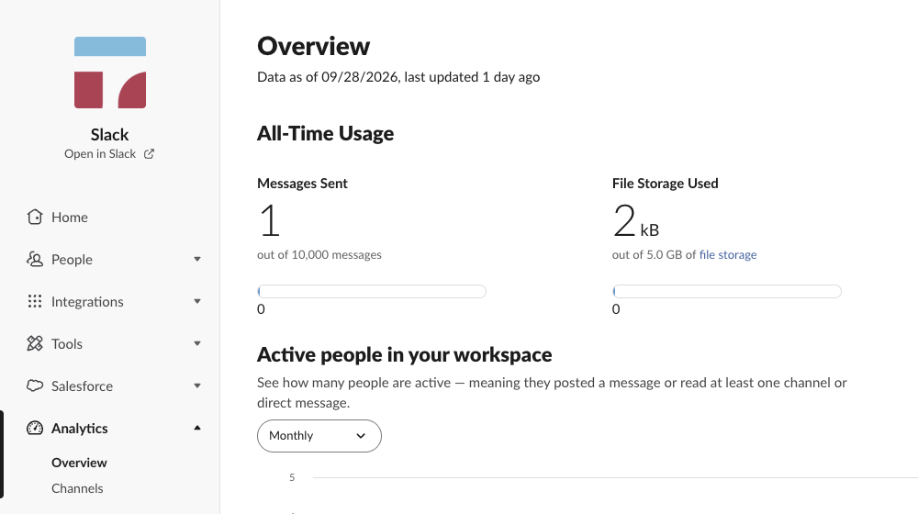Click the 2 kB storage value
Screen dimensions: 918x514
click(x=636, y=221)
